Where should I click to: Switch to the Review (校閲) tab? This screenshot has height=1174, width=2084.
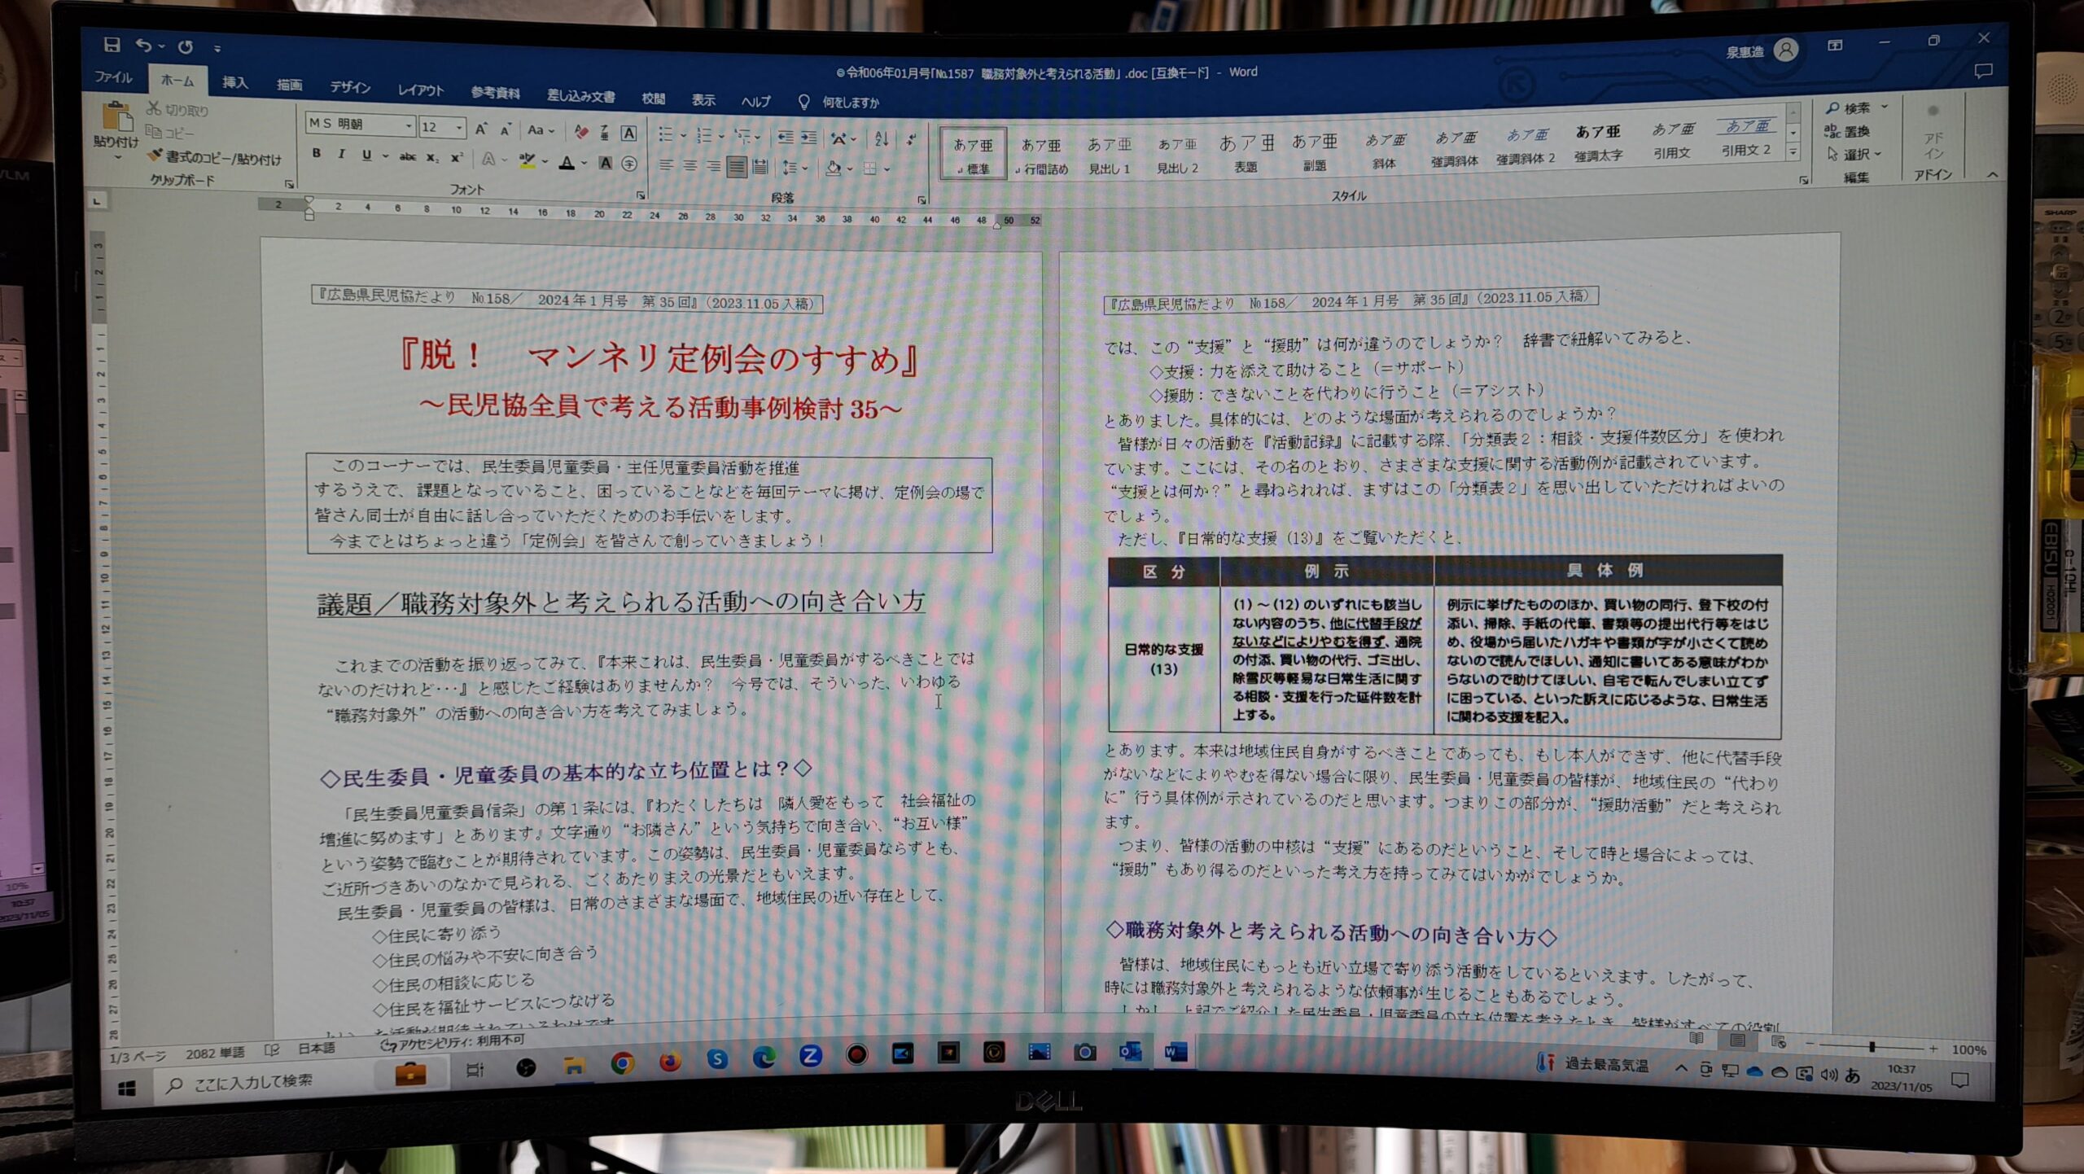pyautogui.click(x=653, y=99)
